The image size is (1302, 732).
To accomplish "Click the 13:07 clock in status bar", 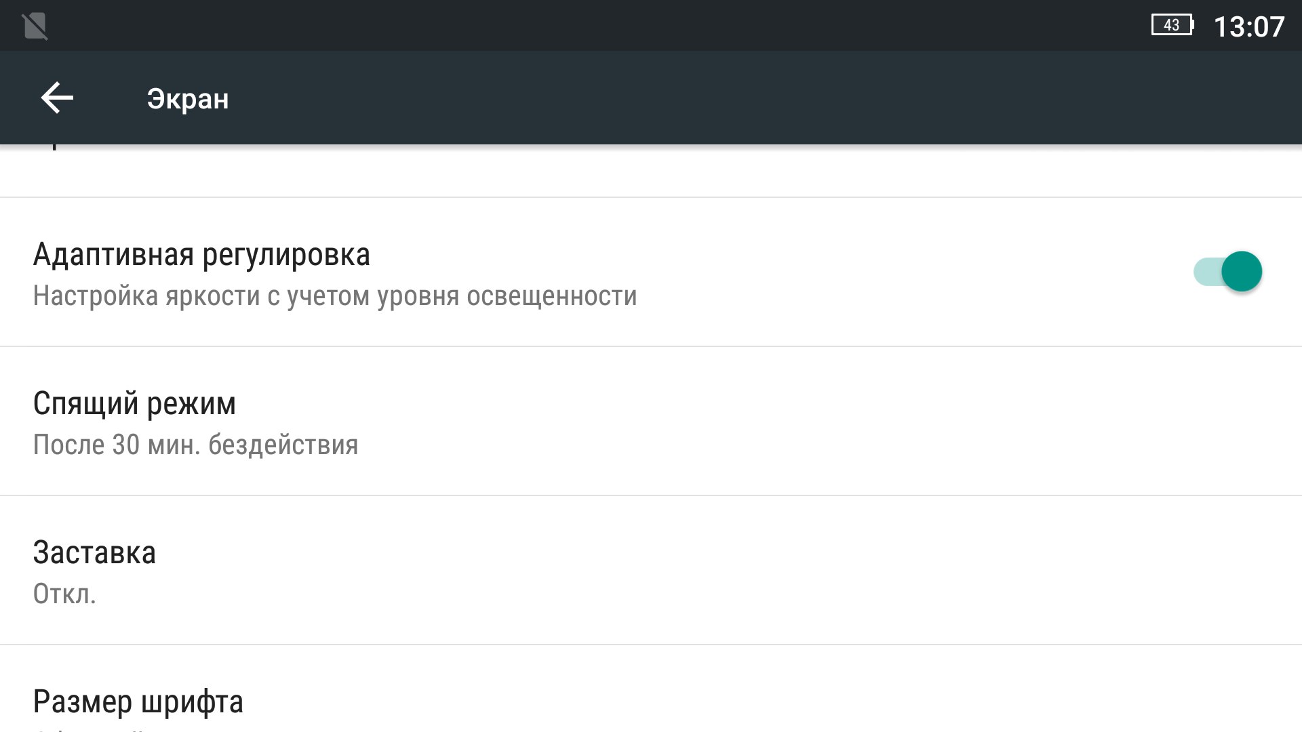I will (1248, 27).
